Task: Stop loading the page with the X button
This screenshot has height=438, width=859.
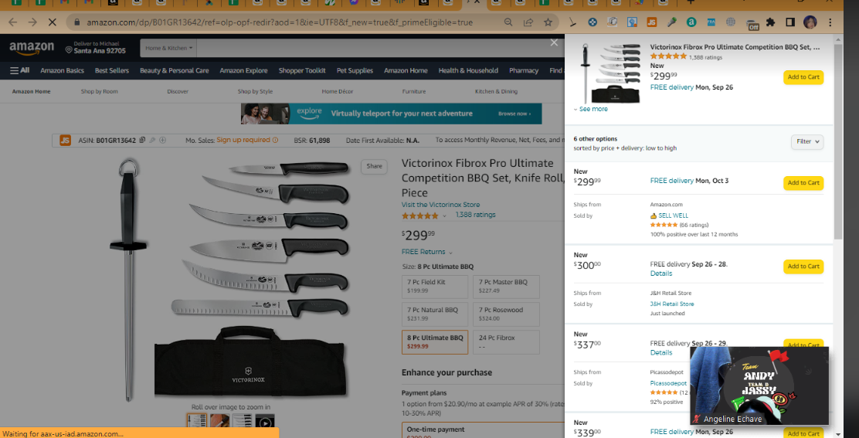Action: tap(52, 22)
